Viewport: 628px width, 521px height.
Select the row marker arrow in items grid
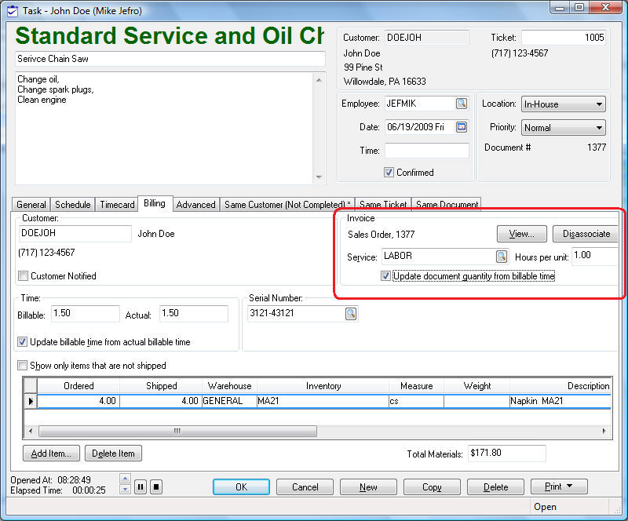pyautogui.click(x=31, y=401)
